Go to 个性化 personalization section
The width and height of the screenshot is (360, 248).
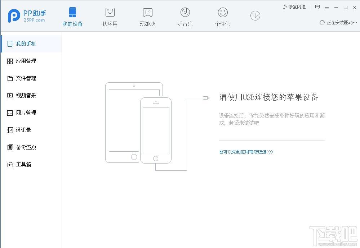[222, 17]
